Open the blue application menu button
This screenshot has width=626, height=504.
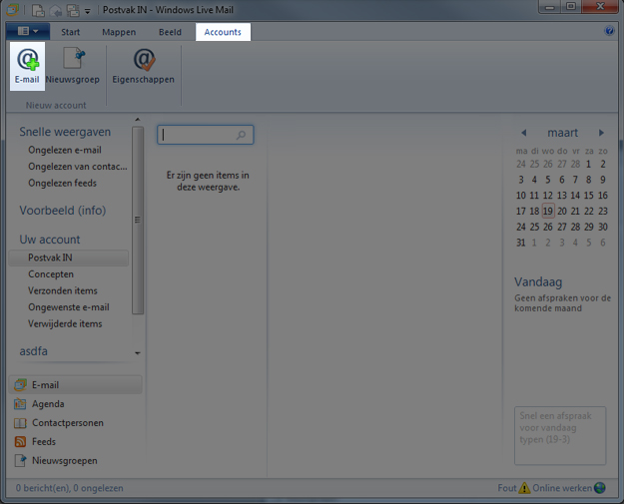pos(28,31)
